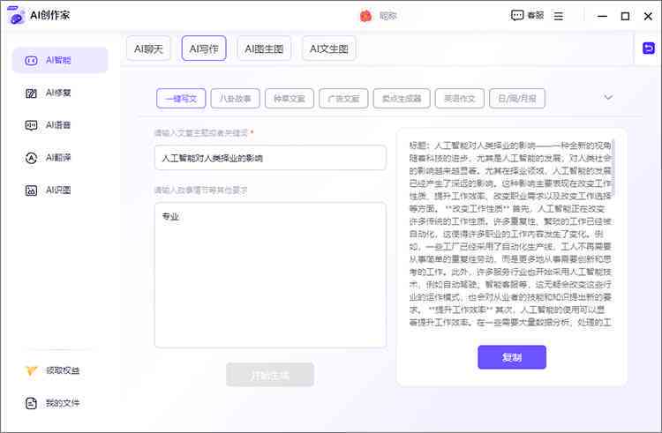
Task: Switch to the AI写作 tab
Action: tap(204, 49)
